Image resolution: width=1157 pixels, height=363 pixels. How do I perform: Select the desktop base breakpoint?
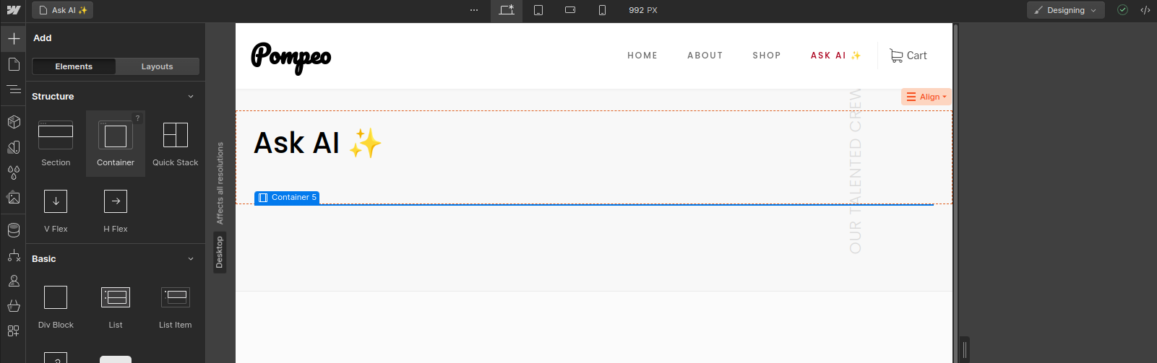click(x=507, y=10)
